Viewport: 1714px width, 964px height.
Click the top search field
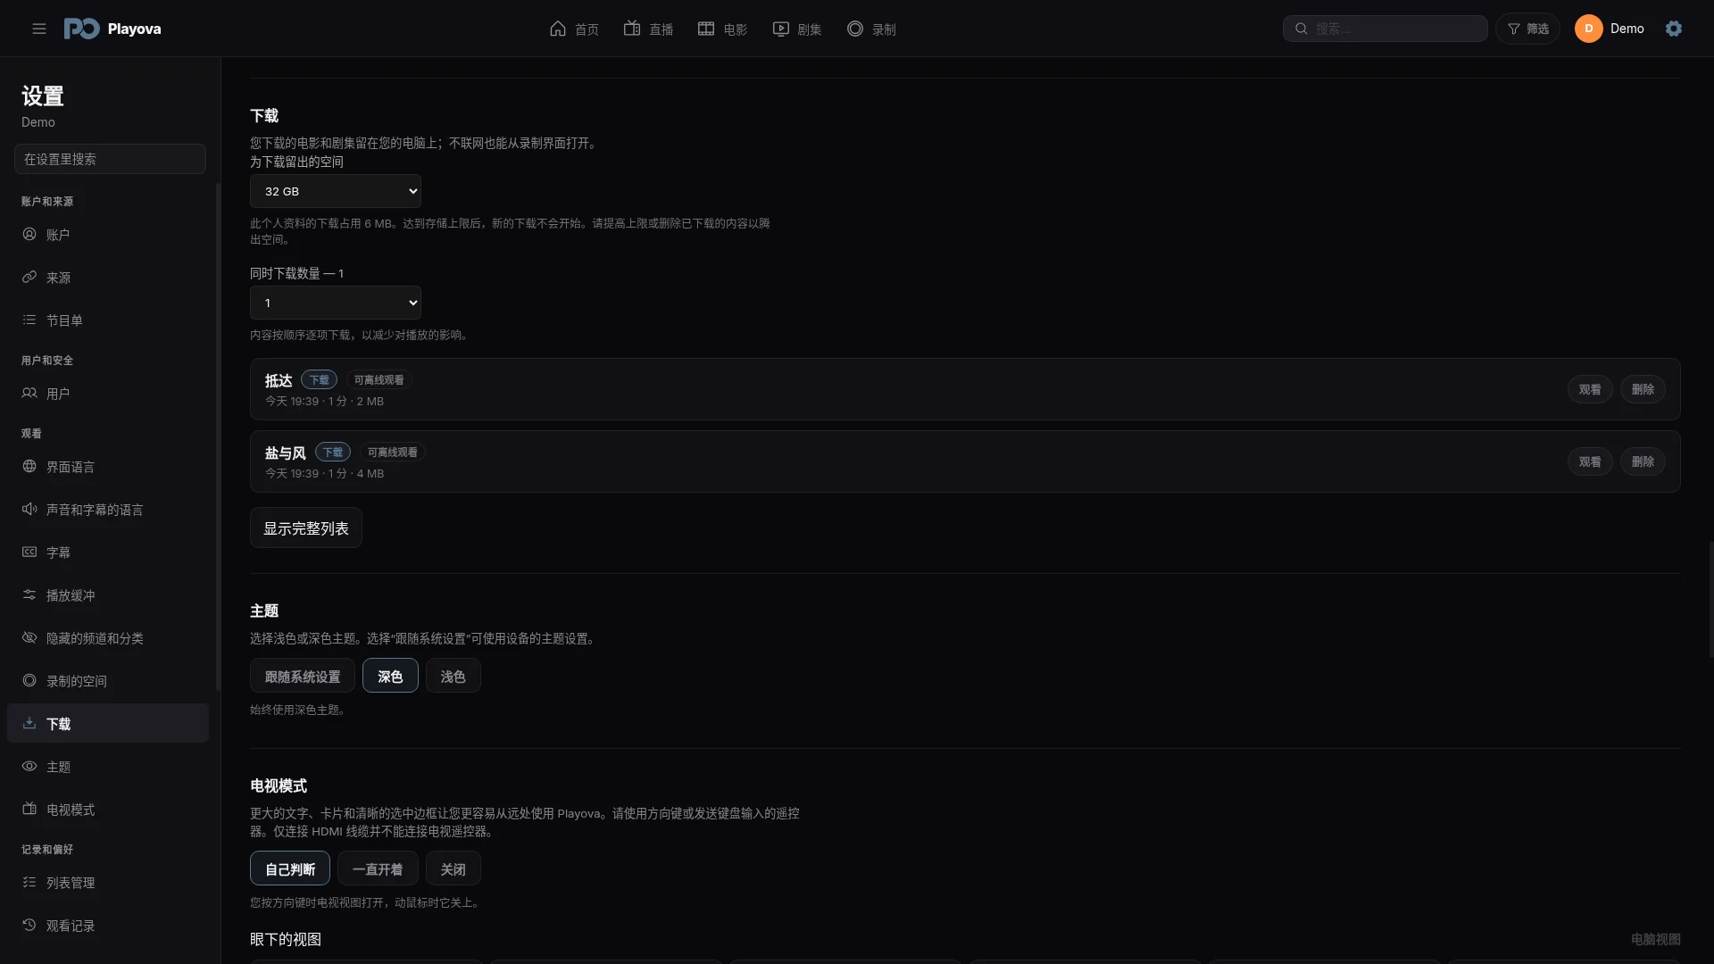pos(1385,29)
